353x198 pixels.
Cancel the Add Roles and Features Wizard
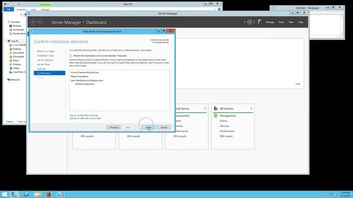pyautogui.click(x=164, y=127)
